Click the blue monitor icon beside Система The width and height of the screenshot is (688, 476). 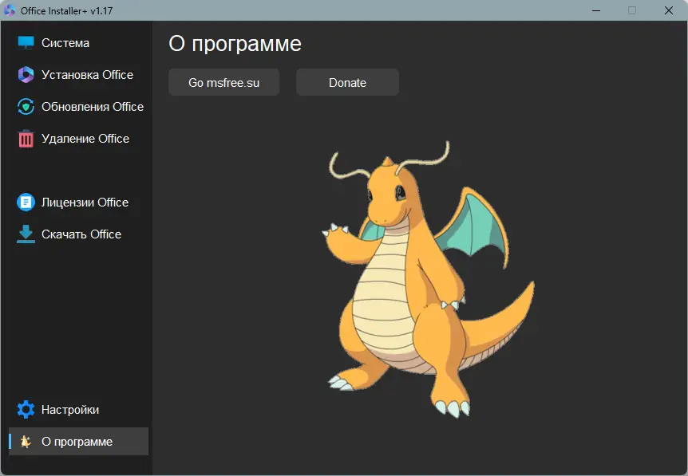[x=26, y=43]
